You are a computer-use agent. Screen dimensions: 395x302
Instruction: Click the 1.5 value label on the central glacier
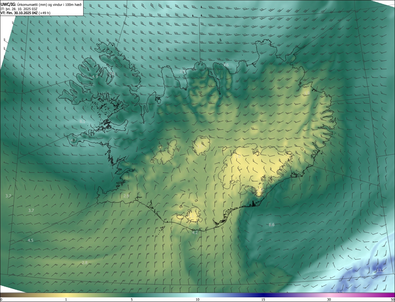pyautogui.click(x=200, y=146)
